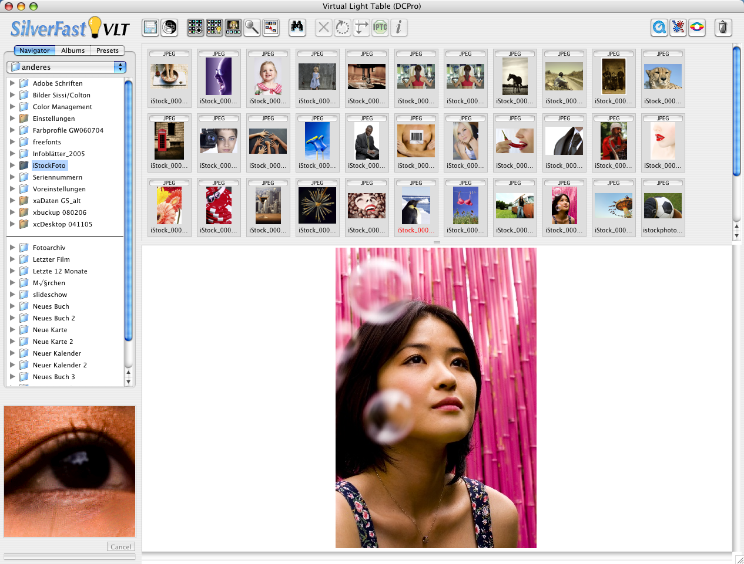The height and width of the screenshot is (564, 744).
Task: Toggle the thumbnail grid with target icon
Action: pos(196,27)
